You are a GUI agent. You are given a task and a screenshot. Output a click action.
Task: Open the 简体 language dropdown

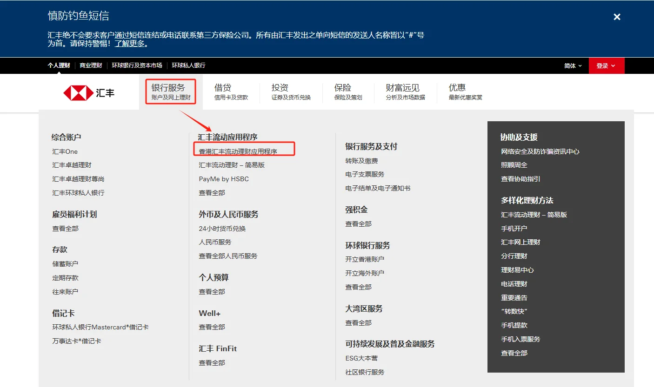click(572, 66)
